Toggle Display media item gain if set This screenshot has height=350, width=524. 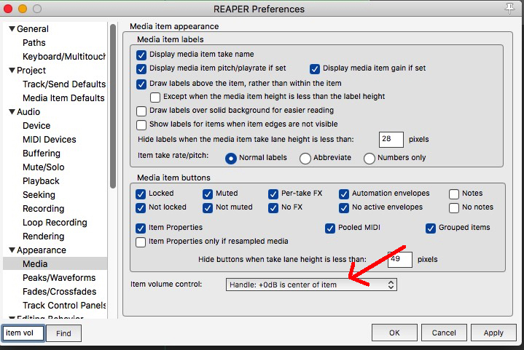tap(314, 68)
